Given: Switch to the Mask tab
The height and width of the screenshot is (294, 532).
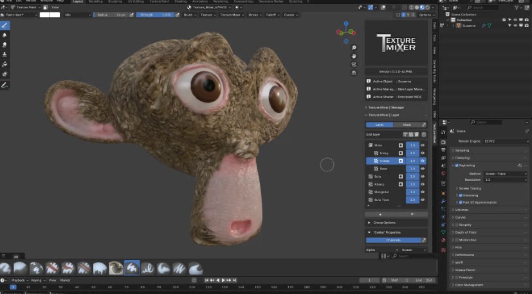Looking at the screenshot, I should point(407,125).
